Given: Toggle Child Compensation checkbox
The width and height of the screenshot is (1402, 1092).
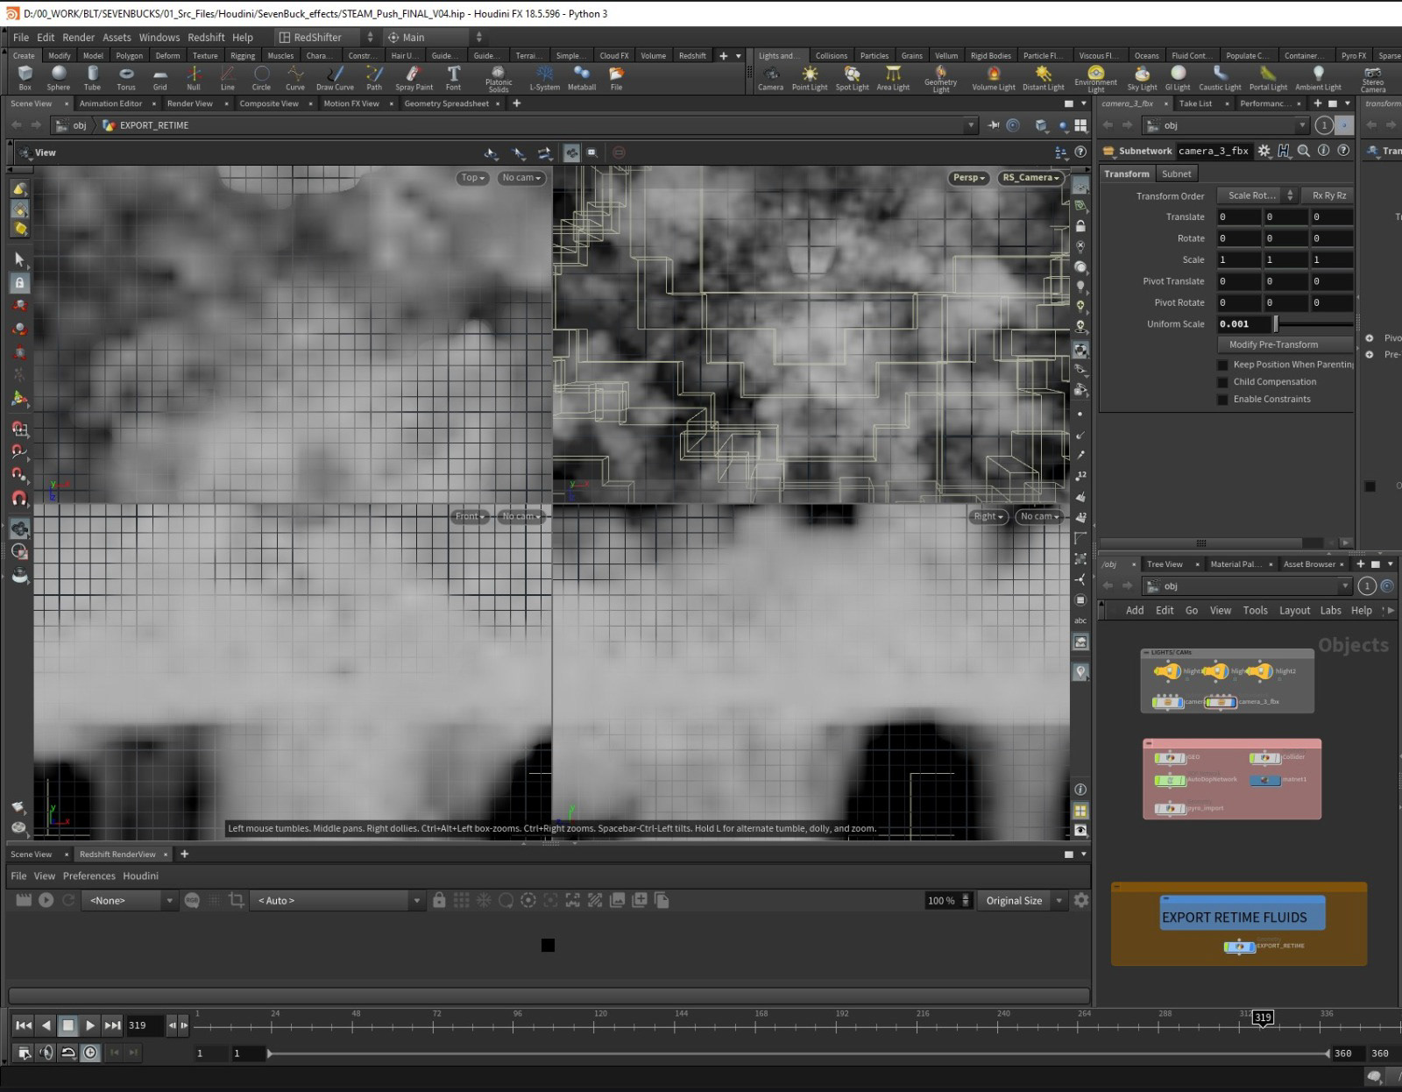Looking at the screenshot, I should pyautogui.click(x=1222, y=382).
